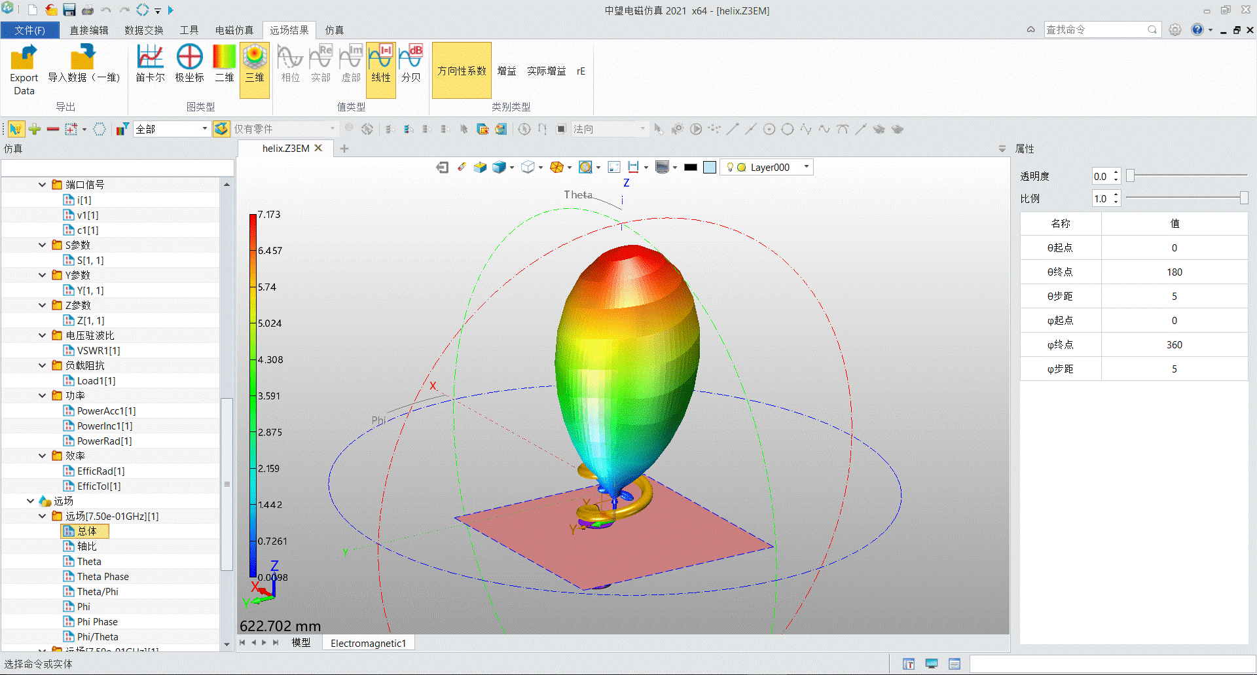The height and width of the screenshot is (675, 1257).
Task: Select the Theta Phase tree item
Action: (103, 577)
